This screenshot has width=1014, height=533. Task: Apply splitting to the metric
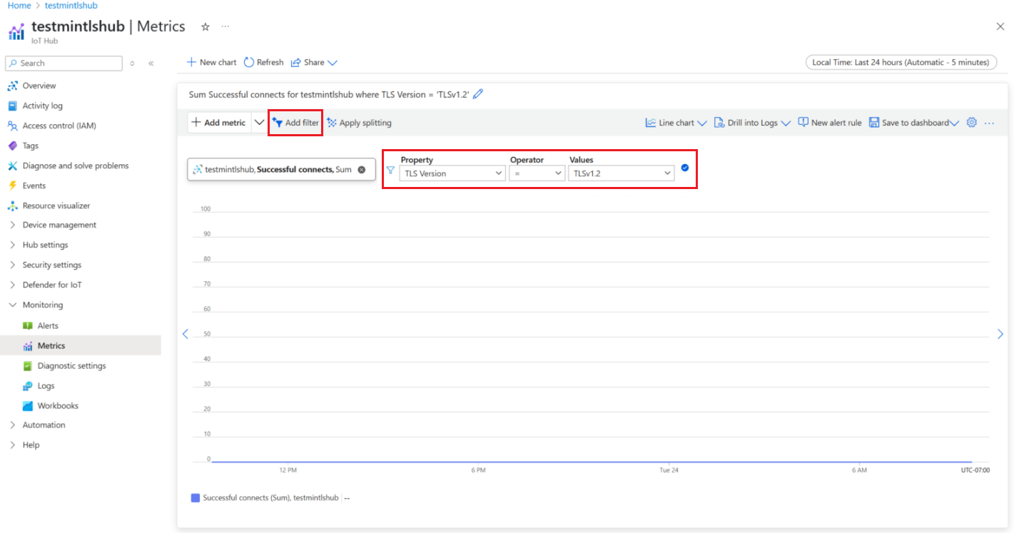coord(359,122)
